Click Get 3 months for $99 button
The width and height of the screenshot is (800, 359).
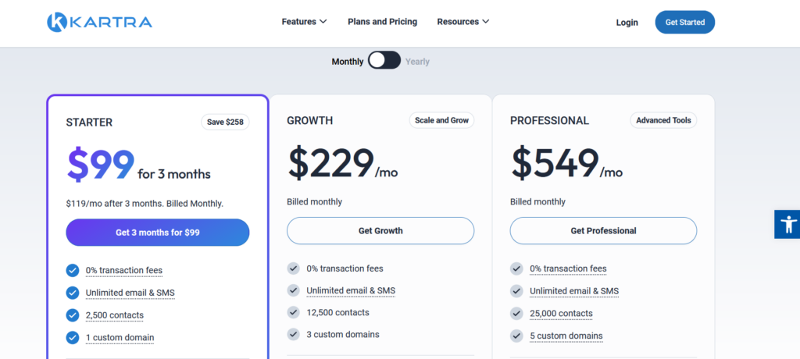(x=158, y=233)
